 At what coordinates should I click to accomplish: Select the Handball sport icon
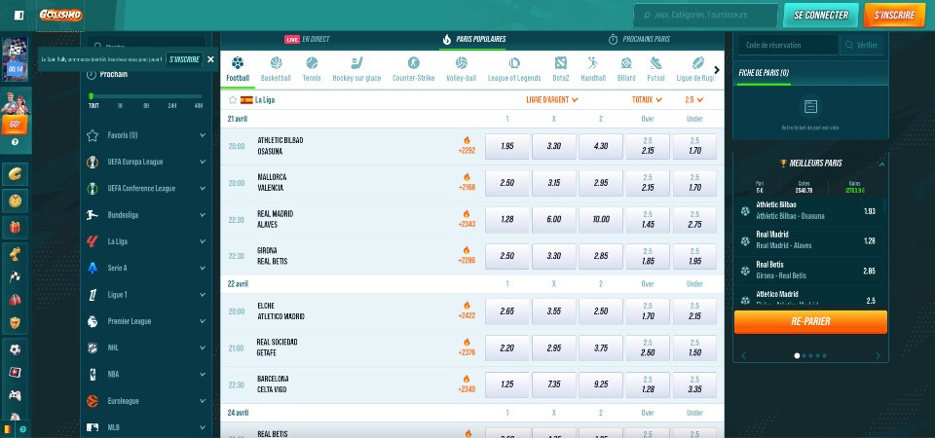(x=593, y=62)
